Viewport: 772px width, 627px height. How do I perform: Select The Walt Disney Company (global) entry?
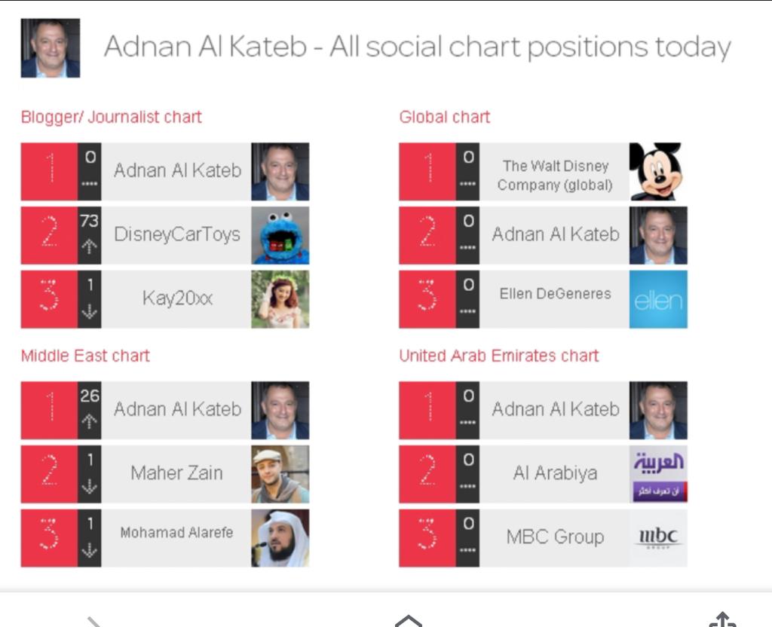point(554,175)
